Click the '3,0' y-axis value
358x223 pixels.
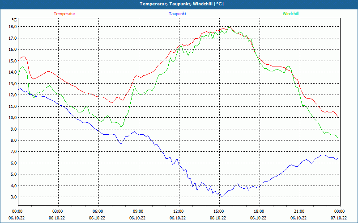pyautogui.click(x=14, y=197)
